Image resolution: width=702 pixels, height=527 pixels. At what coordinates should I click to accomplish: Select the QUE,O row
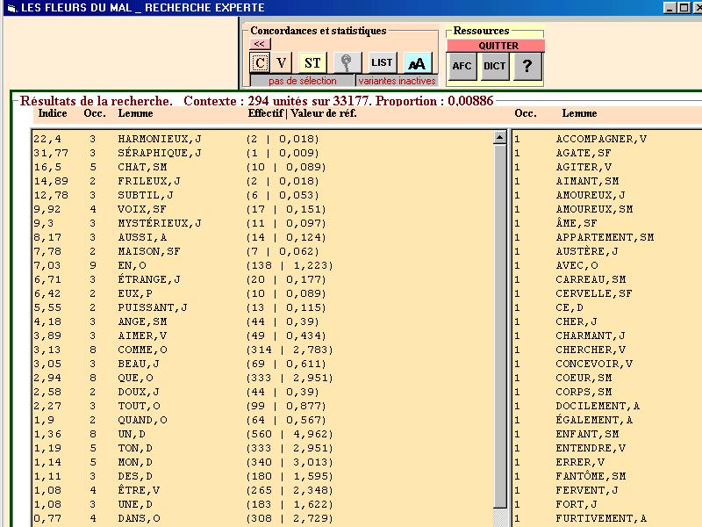coord(261,378)
